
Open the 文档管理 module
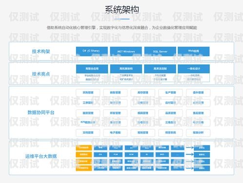(88, 133)
